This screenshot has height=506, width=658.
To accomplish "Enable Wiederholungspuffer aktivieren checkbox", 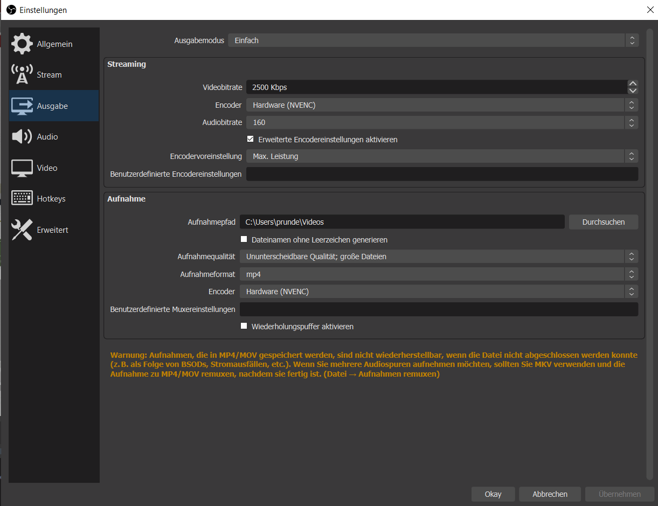I will pyautogui.click(x=244, y=326).
